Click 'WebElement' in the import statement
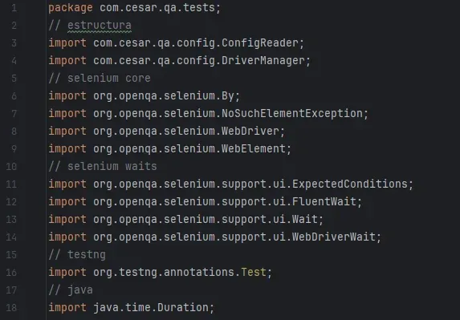460x320 pixels. 254,148
